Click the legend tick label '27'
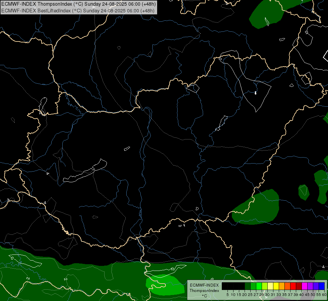 256,295
